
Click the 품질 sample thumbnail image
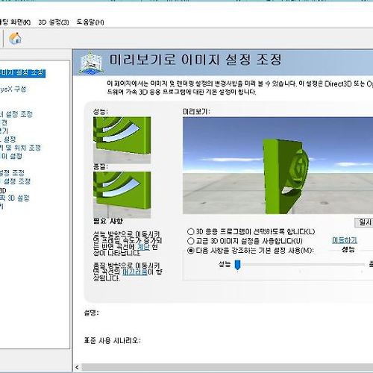tap(122, 195)
